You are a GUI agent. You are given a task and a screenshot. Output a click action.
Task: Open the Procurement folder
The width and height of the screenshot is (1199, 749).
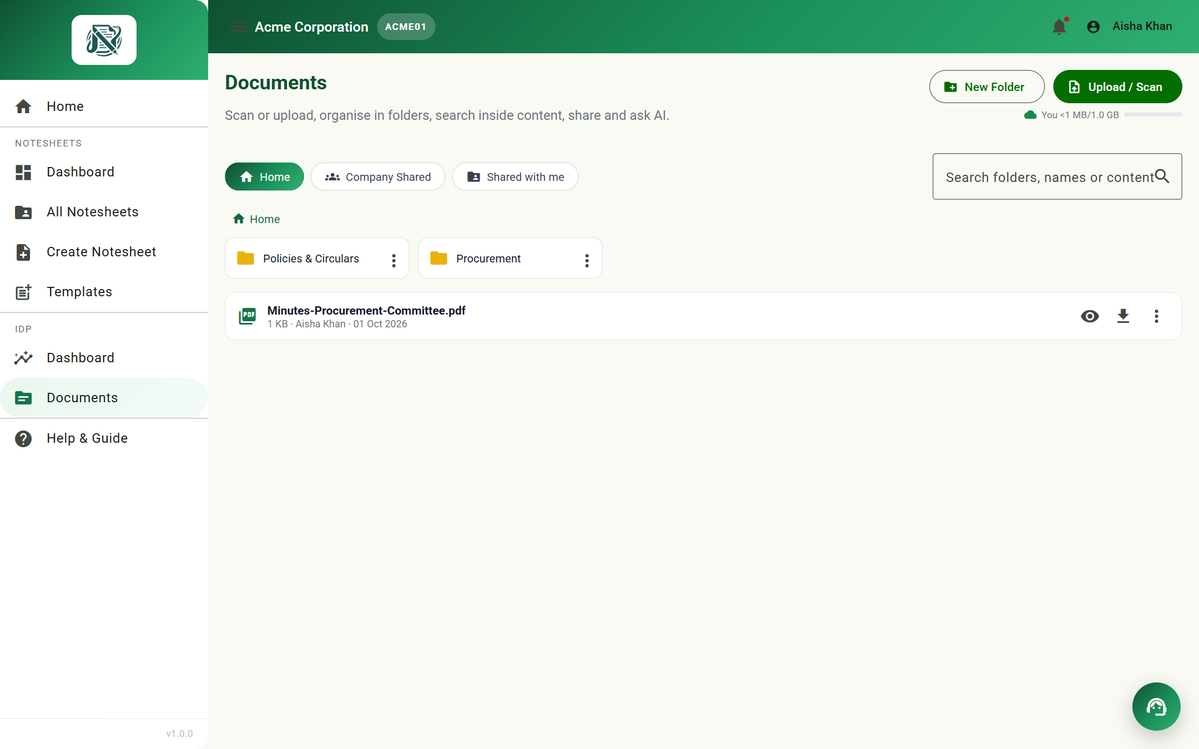pos(510,258)
